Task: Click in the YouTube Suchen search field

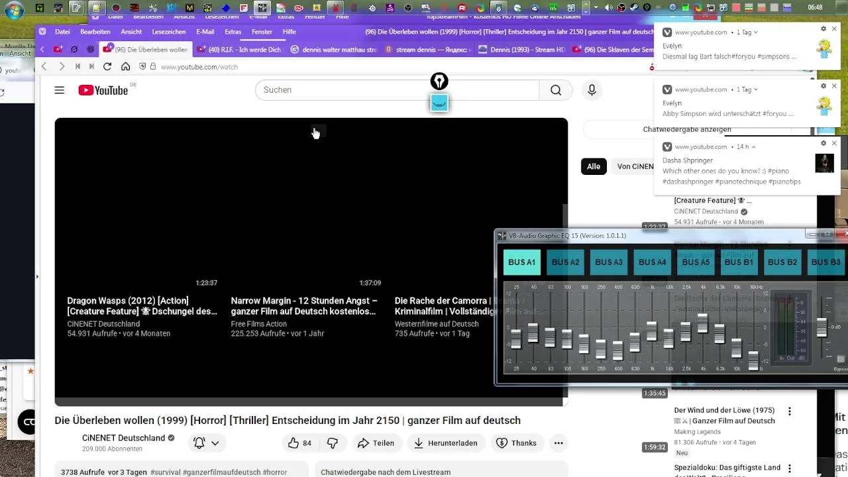Action: (397, 90)
